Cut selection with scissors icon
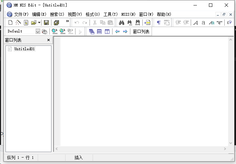The image size is (236, 164). 95,23
